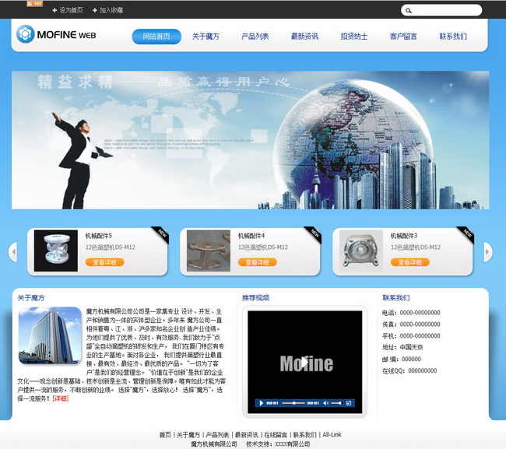The width and height of the screenshot is (506, 449).
Task: Click the magnifier icon in search box
Action: coord(408,11)
